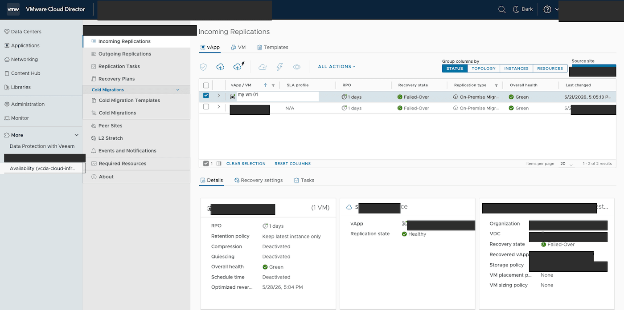Click the eye test icon in toolbar
This screenshot has height=310, width=624.
click(297, 67)
